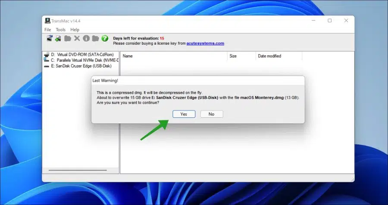Image resolution: width=388 pixels, height=205 pixels.
Task: Minimize the TransMac window
Action: click(x=313, y=21)
